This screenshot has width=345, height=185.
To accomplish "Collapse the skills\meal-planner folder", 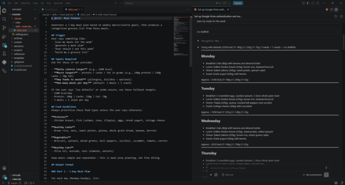I will [24, 26].
